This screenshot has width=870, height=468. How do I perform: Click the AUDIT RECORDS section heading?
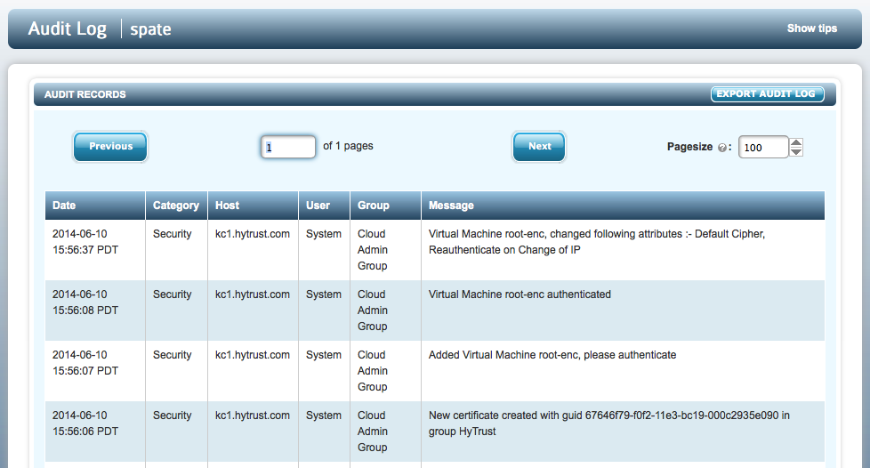85,94
